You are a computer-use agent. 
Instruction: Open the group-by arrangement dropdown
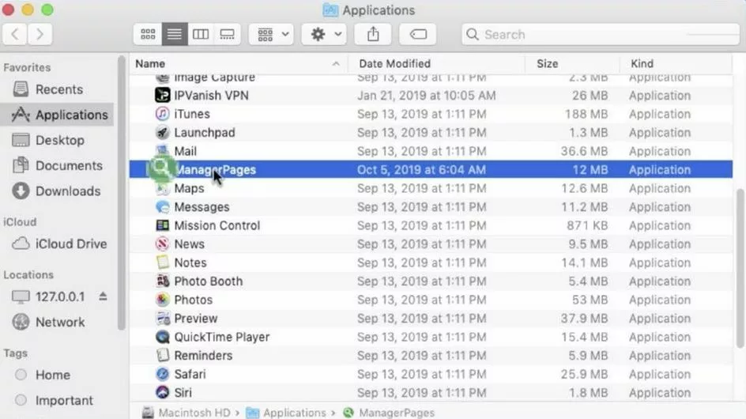(273, 34)
